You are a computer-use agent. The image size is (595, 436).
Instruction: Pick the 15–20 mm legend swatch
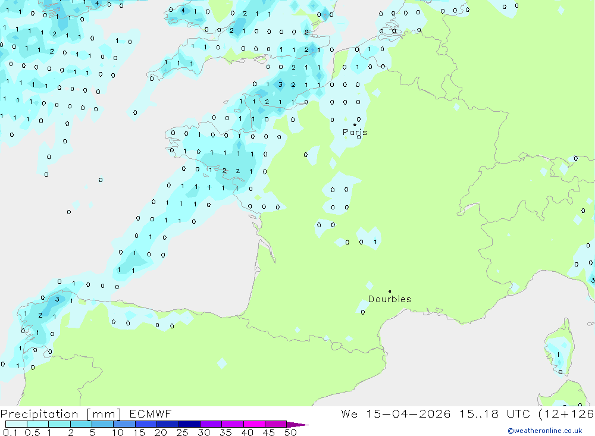pyautogui.click(x=146, y=424)
